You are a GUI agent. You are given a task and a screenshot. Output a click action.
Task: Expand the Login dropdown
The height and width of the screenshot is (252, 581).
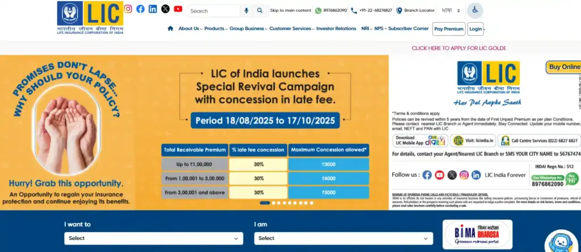(477, 29)
